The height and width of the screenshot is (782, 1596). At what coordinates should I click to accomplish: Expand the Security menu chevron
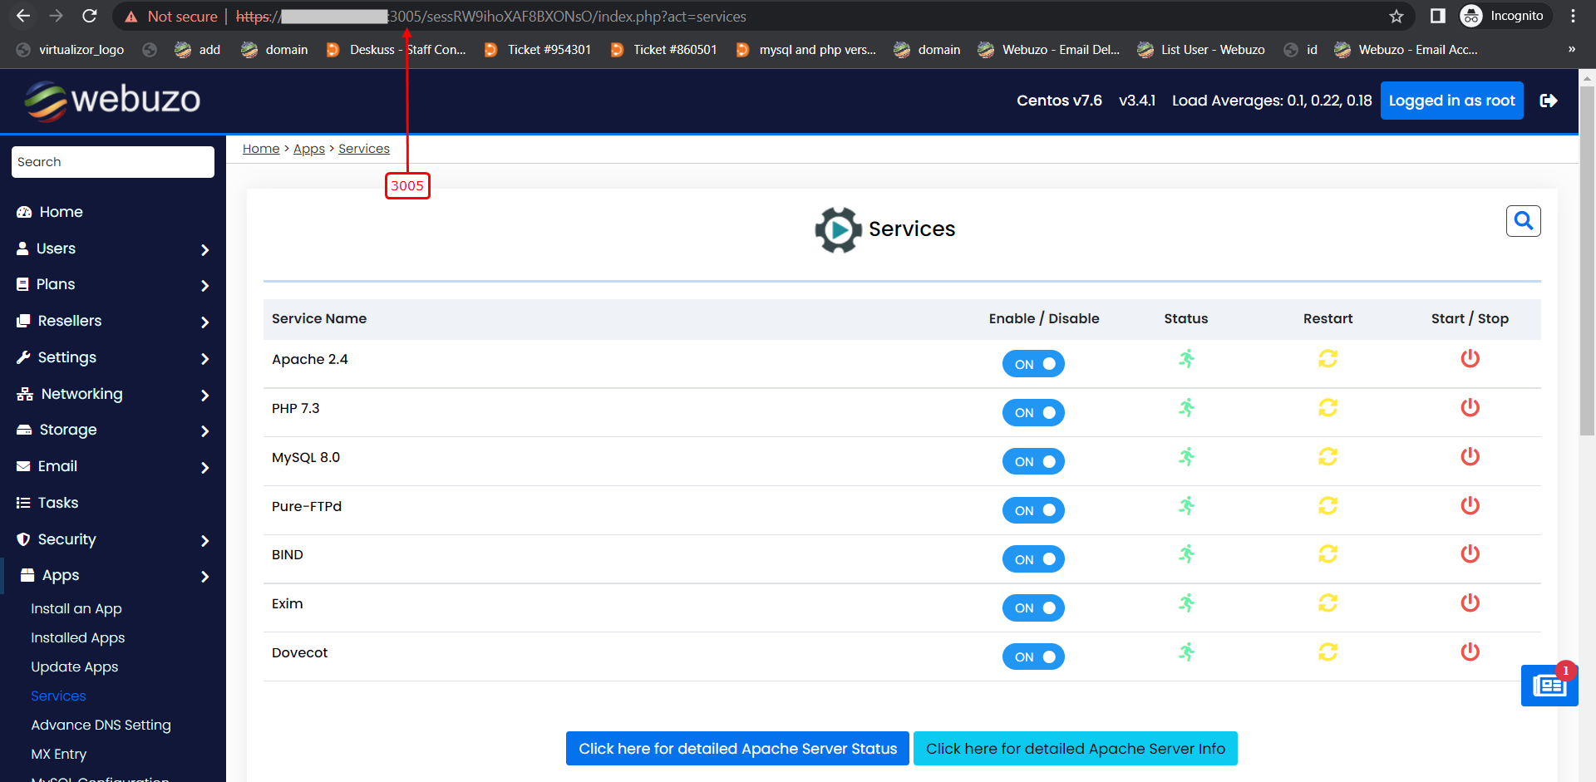pos(204,540)
